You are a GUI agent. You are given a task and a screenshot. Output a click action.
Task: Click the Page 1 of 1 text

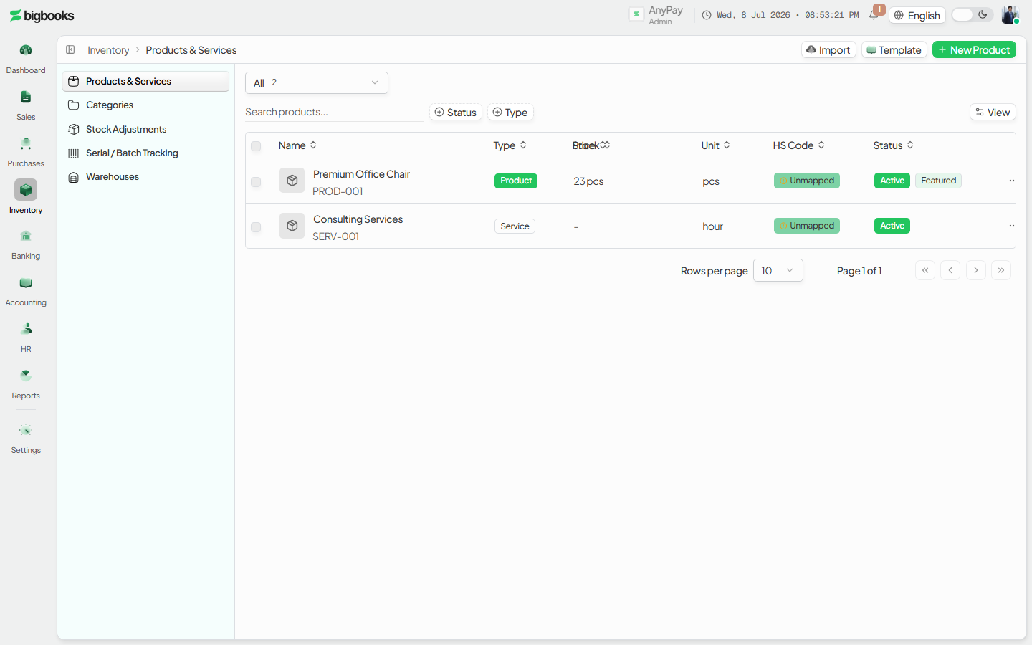point(859,271)
